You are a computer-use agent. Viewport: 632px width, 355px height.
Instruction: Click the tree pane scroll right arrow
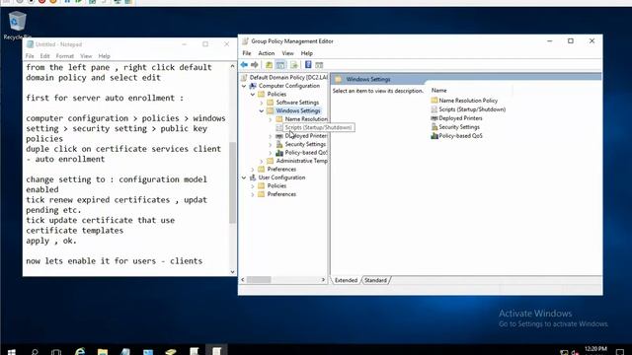pyautogui.click(x=323, y=280)
